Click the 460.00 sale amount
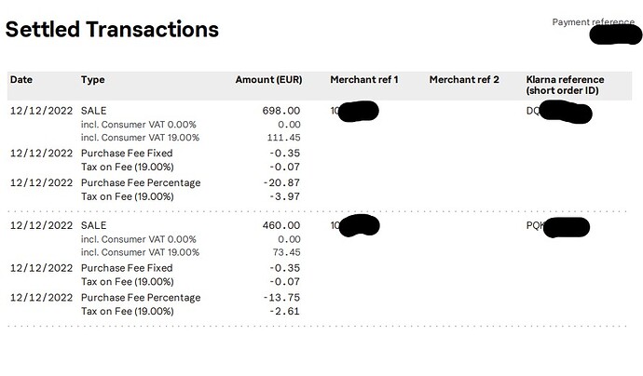 (x=282, y=225)
